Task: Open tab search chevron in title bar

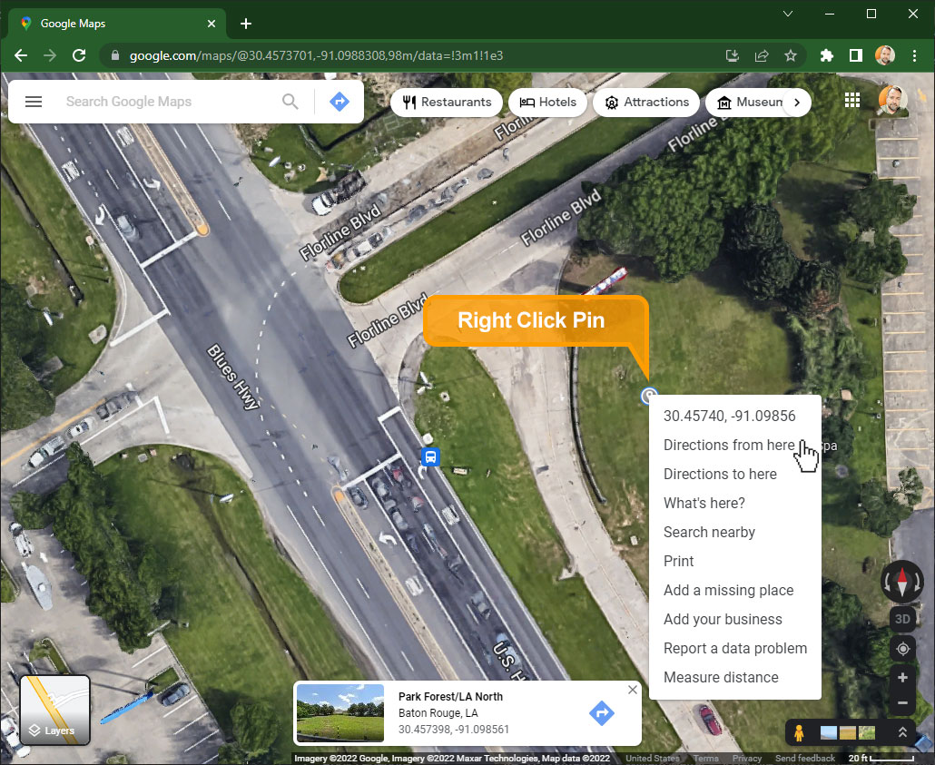Action: (788, 14)
